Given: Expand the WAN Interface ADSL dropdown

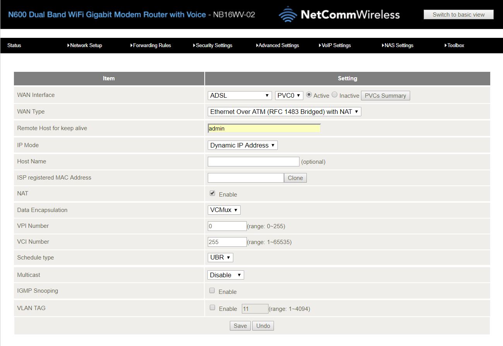Looking at the screenshot, I should [240, 95].
